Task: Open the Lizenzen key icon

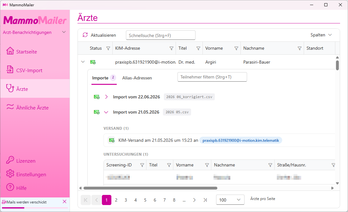Action: tap(10, 160)
